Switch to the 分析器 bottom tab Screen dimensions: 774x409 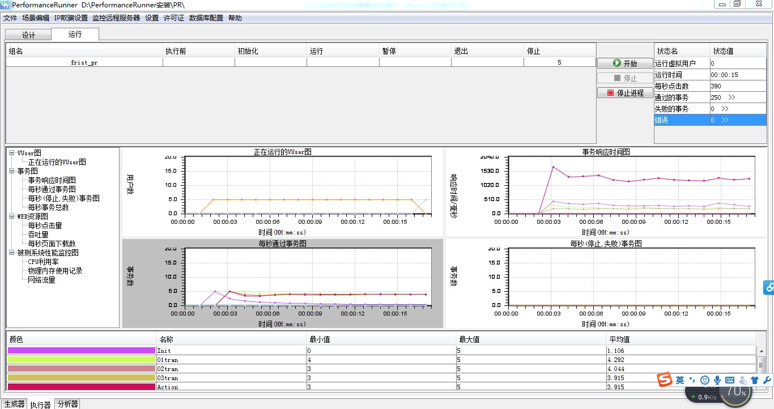67,404
